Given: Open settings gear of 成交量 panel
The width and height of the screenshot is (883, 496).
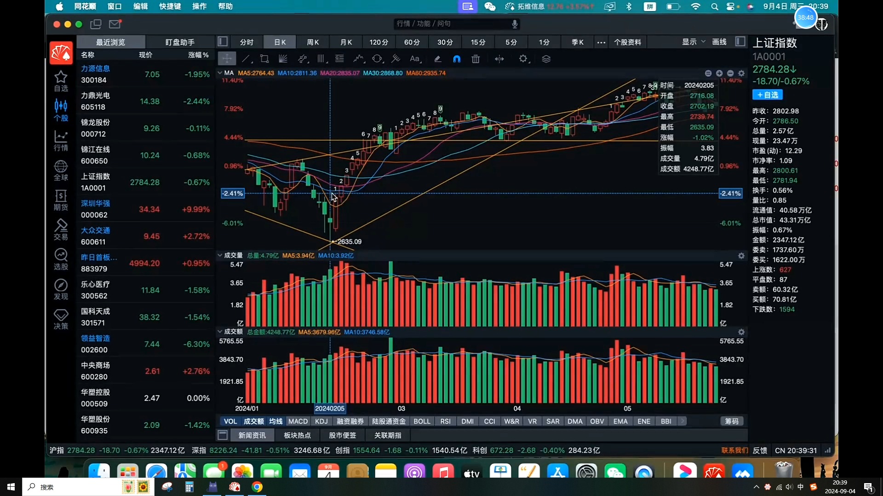Looking at the screenshot, I should tap(741, 256).
